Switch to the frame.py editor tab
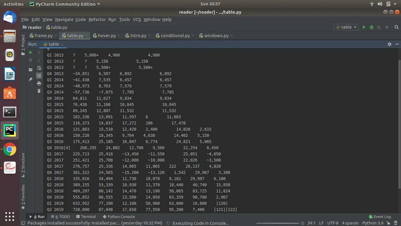401x226 pixels. [43, 35]
